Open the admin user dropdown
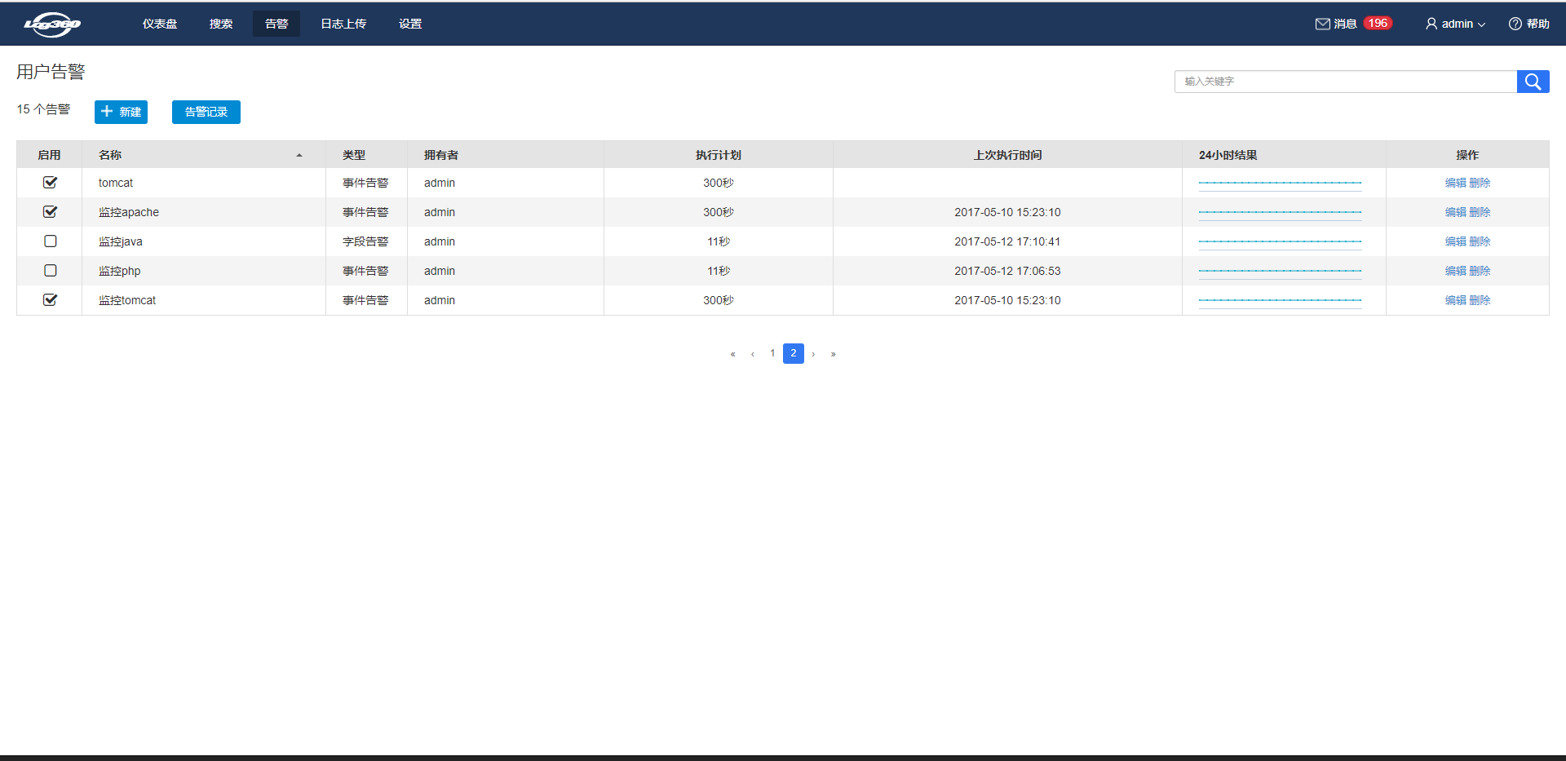 click(x=1456, y=24)
